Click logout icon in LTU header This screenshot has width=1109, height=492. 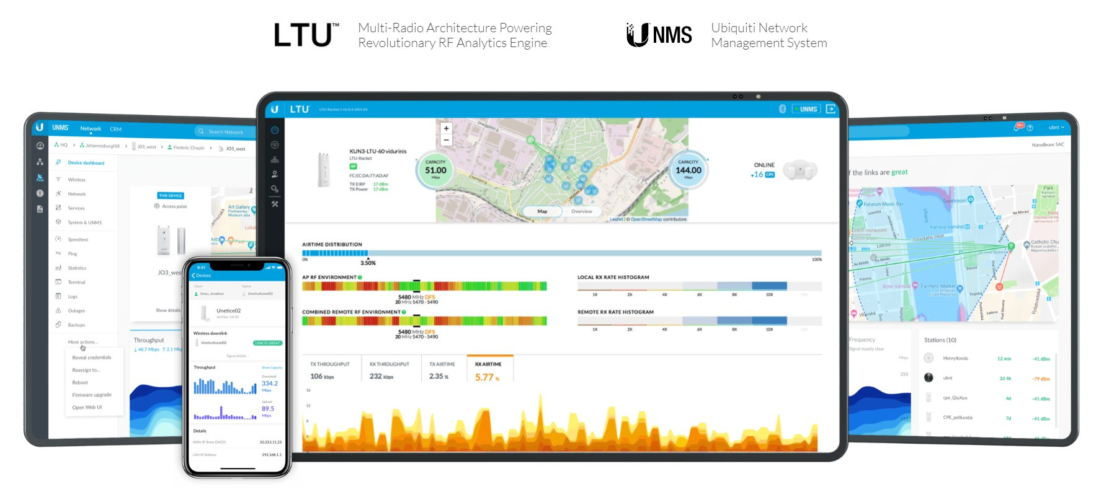pyautogui.click(x=831, y=109)
